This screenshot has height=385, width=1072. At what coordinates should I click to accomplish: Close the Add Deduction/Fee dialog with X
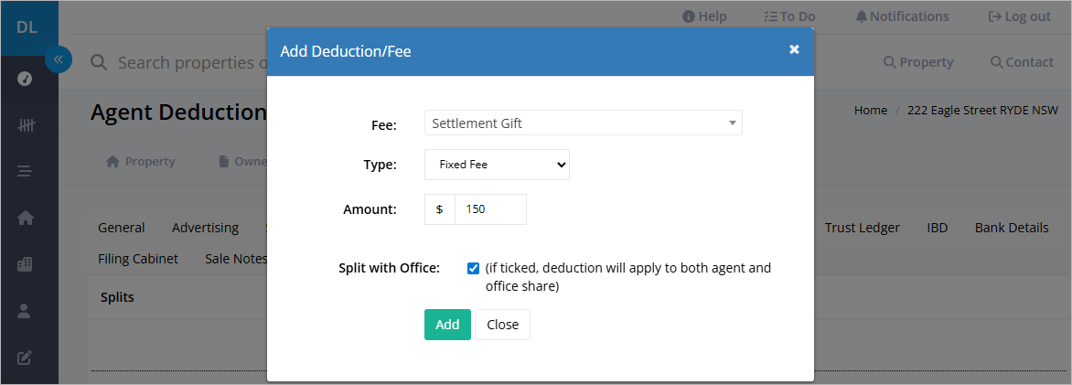pos(794,49)
